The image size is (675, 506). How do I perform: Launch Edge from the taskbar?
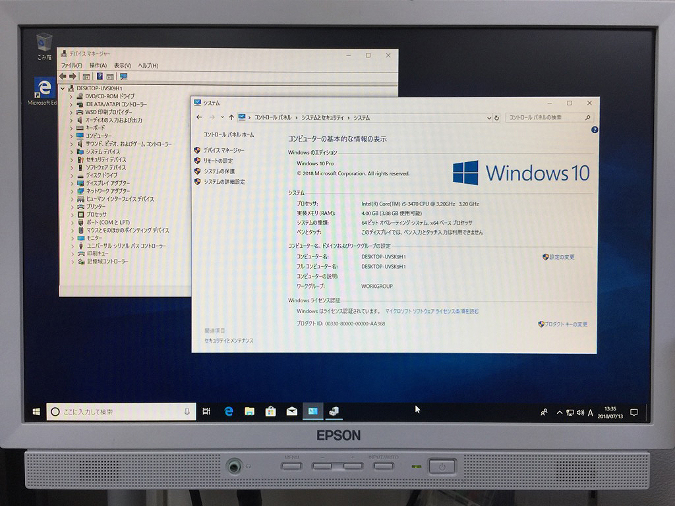229,411
